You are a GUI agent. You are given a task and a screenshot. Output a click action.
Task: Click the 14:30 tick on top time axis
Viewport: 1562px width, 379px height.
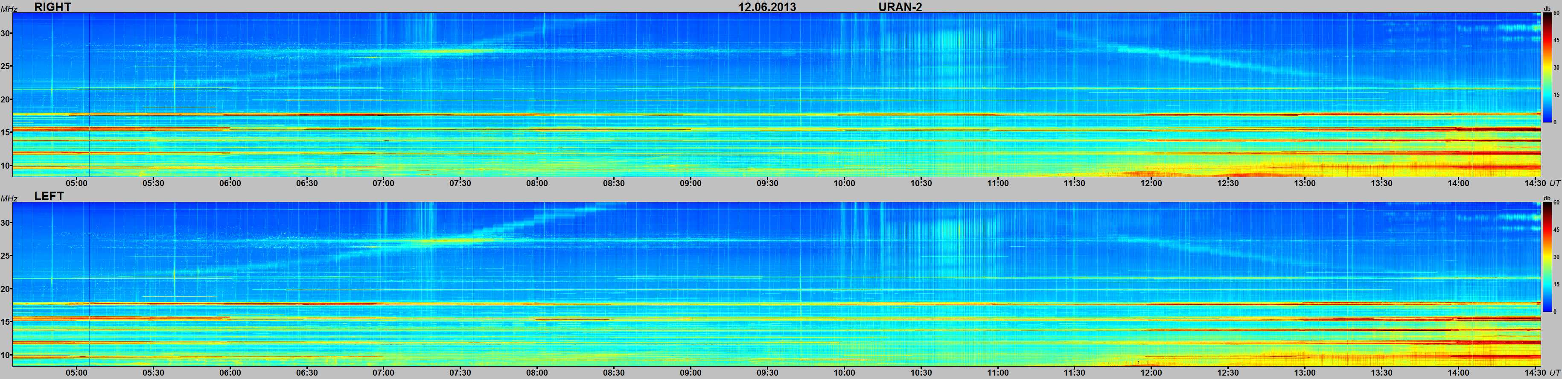1535,183
